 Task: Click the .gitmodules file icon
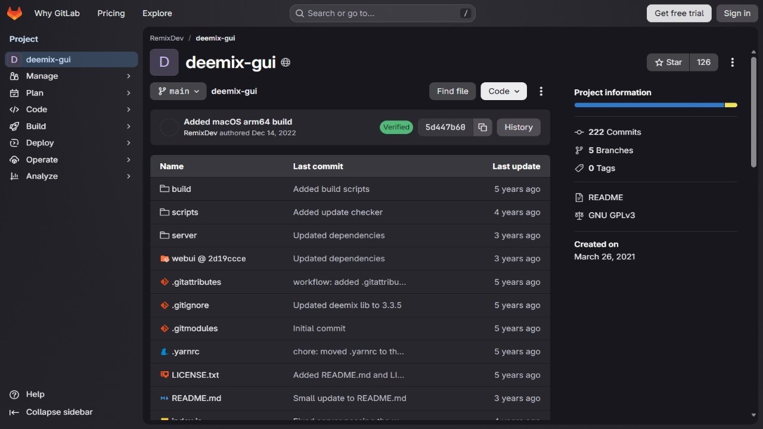[165, 328]
